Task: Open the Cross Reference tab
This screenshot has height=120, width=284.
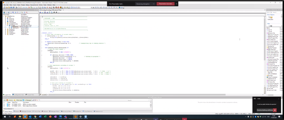Action: (87, 111)
